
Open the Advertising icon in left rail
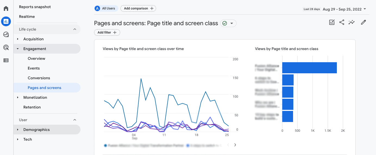click(x=6, y=47)
